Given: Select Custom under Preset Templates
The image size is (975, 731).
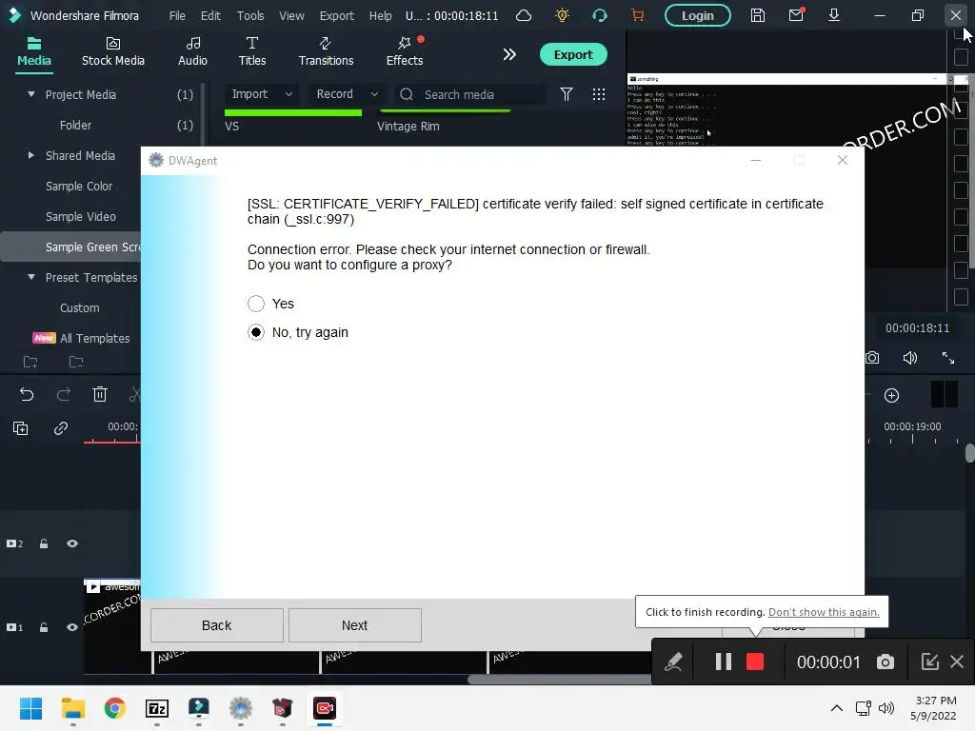Looking at the screenshot, I should (79, 307).
